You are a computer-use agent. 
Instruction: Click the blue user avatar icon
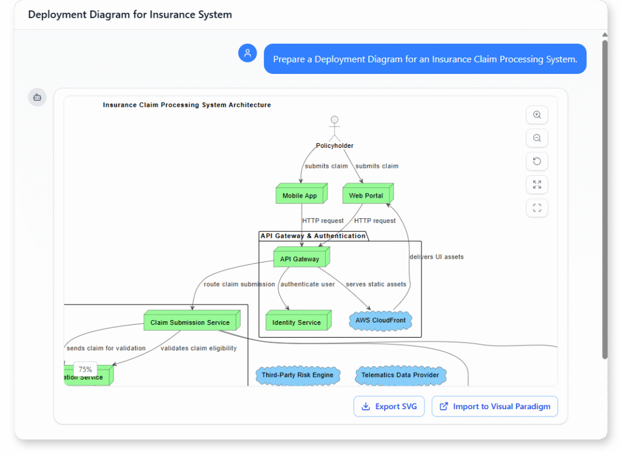[247, 53]
